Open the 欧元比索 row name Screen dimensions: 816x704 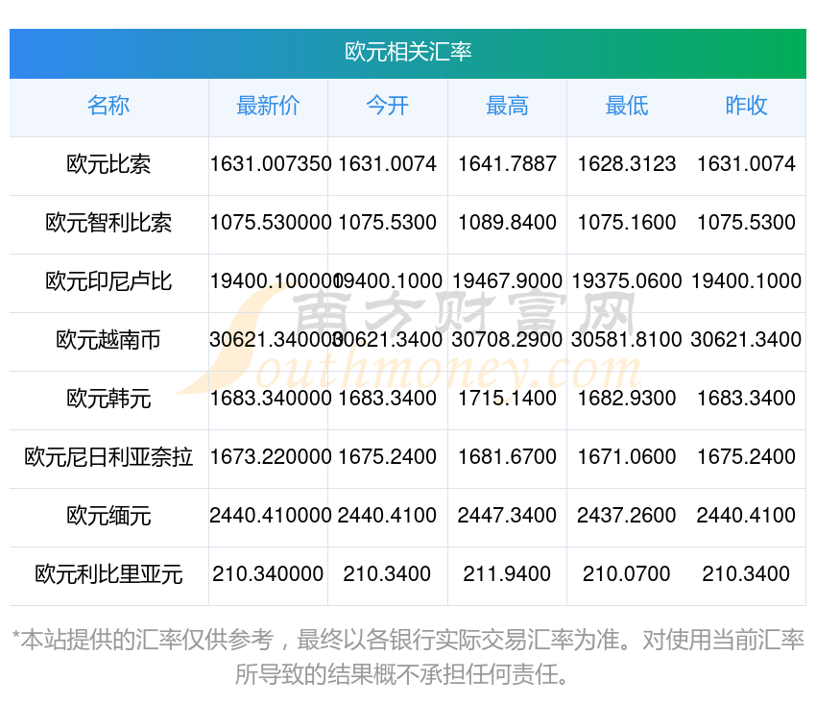point(108,164)
